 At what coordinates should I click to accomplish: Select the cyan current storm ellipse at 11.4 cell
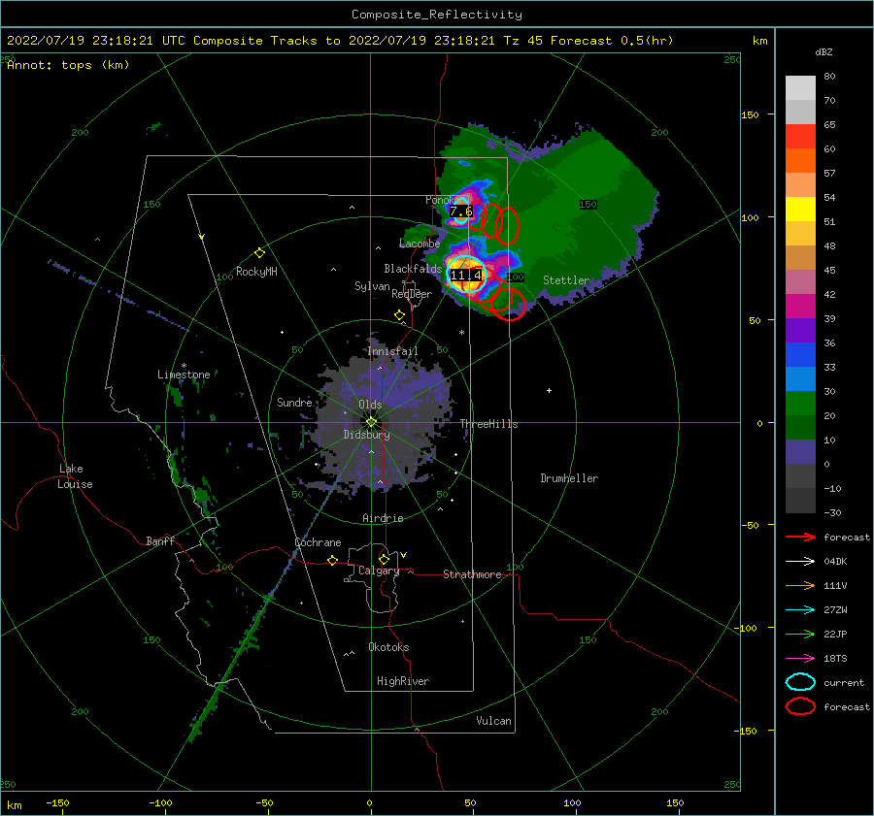coord(466,274)
